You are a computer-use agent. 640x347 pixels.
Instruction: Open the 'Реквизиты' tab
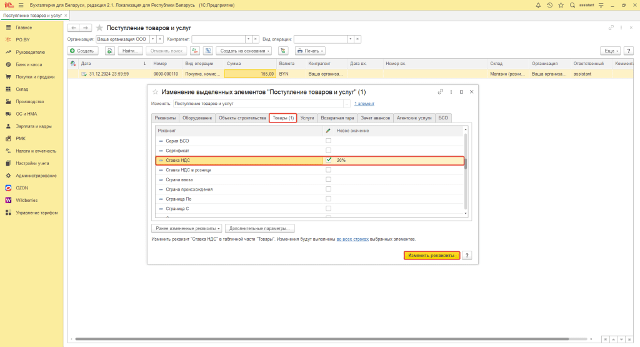click(x=166, y=118)
